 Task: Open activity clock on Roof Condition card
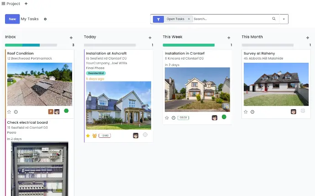click(x=16, y=112)
